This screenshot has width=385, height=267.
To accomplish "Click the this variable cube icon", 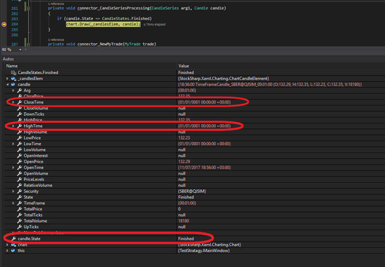I will click(13, 251).
